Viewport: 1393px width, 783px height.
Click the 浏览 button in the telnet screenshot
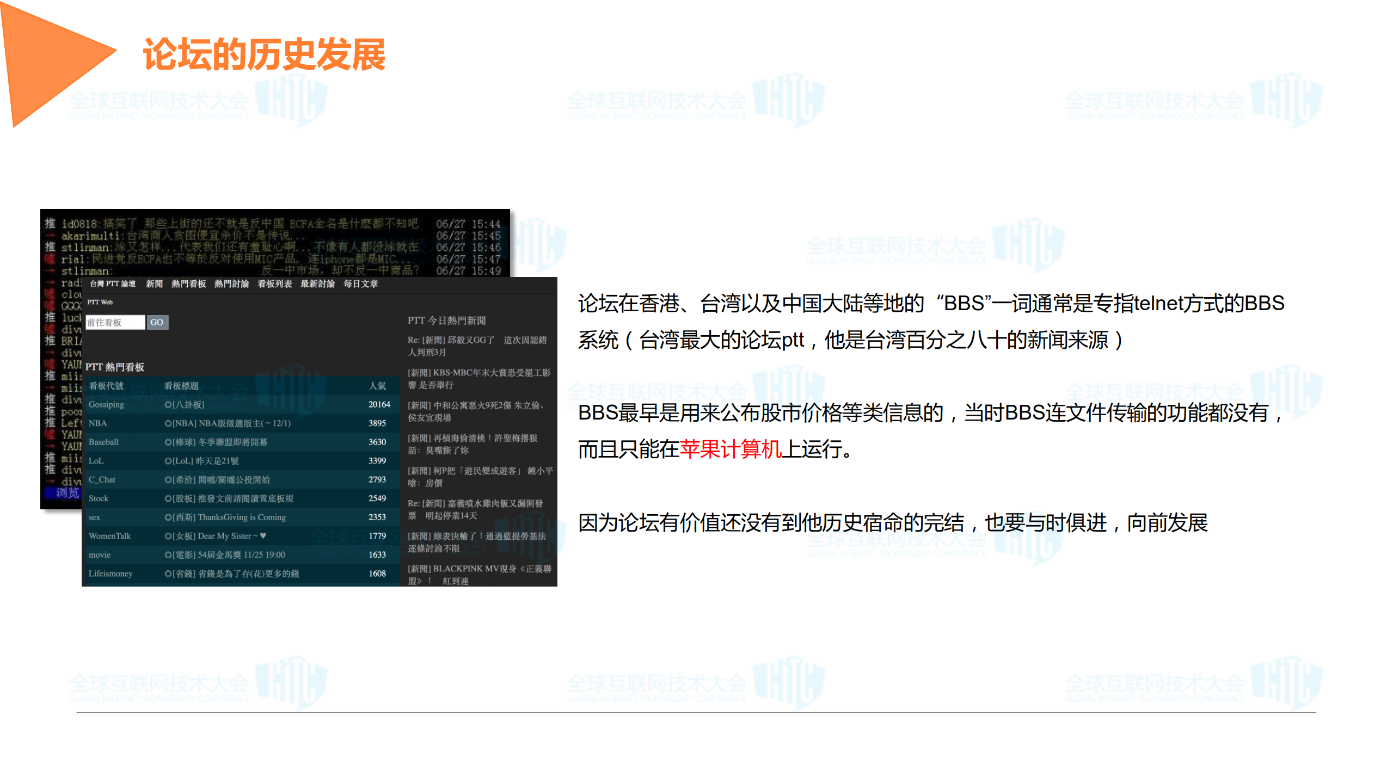pos(65,493)
